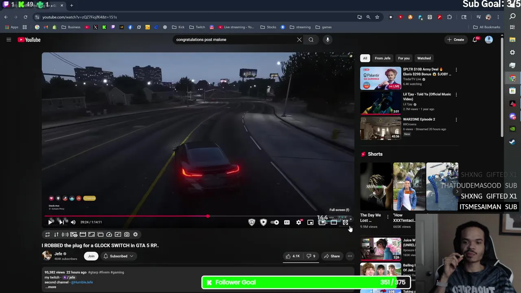Clear the search query with X
Viewport: 521px width, 293px height.
point(299,39)
